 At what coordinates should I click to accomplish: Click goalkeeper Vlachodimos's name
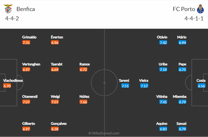point(13,80)
